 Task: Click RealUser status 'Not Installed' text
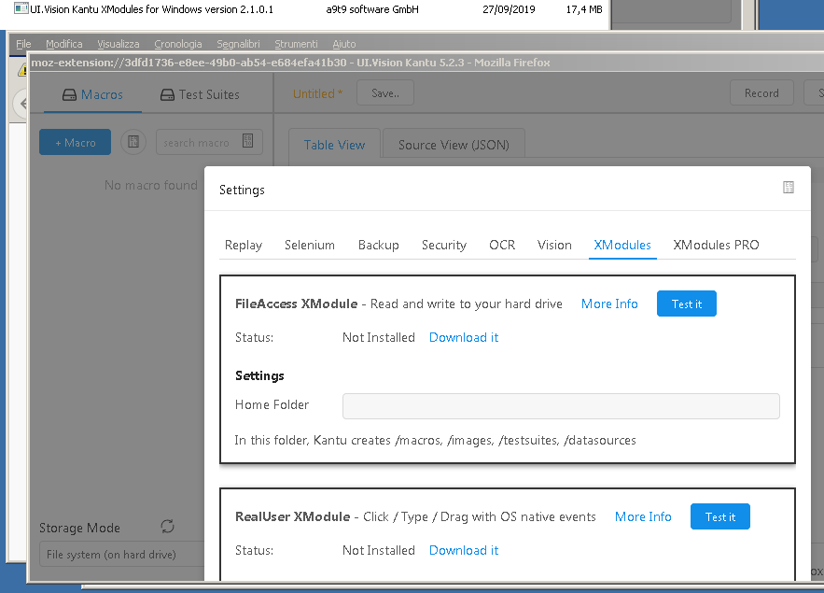tap(378, 550)
